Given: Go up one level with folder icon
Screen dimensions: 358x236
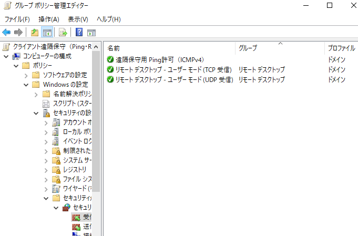Looking at the screenshot, I should [x=35, y=33].
